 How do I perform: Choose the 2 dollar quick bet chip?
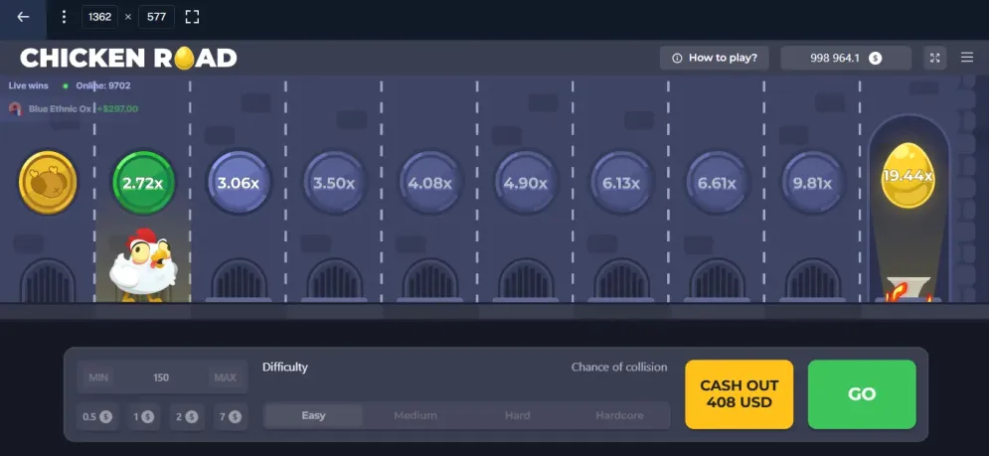click(187, 417)
